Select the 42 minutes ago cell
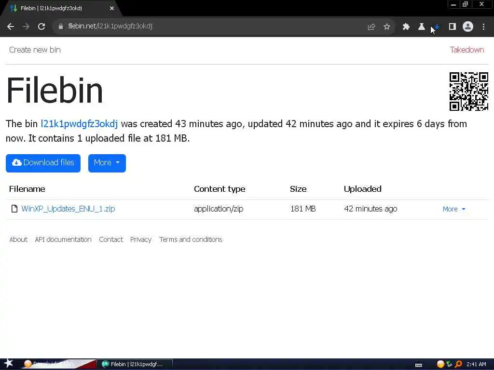Screen dimensions: 494x370 tap(370, 209)
